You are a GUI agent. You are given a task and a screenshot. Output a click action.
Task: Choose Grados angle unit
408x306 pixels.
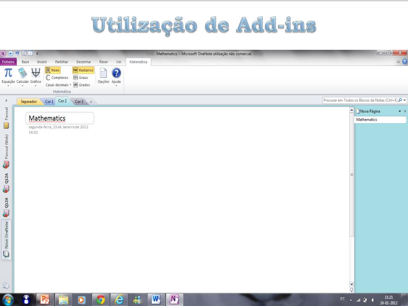81,85
